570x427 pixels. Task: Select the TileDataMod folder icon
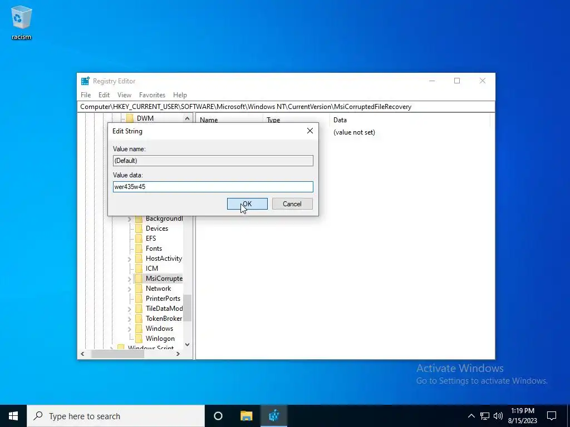[x=139, y=308]
